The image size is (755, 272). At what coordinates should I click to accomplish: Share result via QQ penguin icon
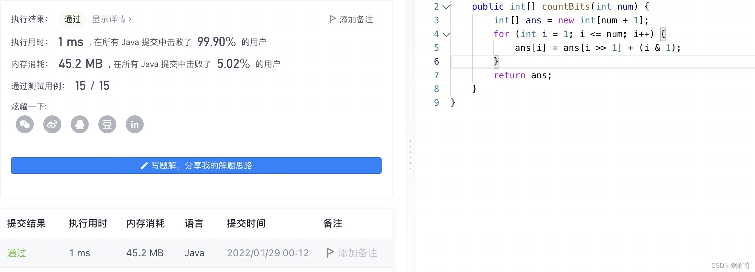click(80, 124)
